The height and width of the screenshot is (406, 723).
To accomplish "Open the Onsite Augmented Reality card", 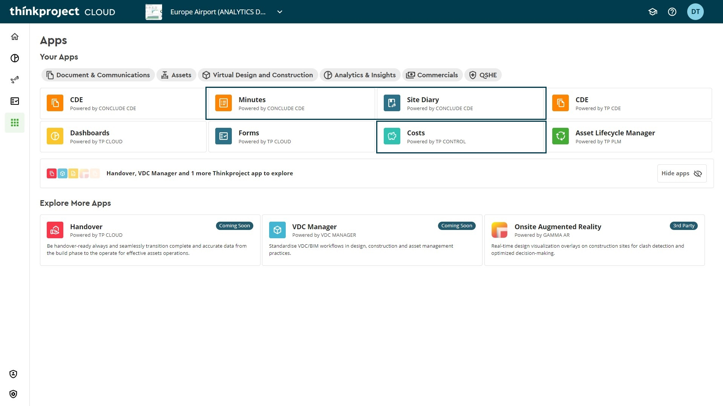I will [x=594, y=240].
